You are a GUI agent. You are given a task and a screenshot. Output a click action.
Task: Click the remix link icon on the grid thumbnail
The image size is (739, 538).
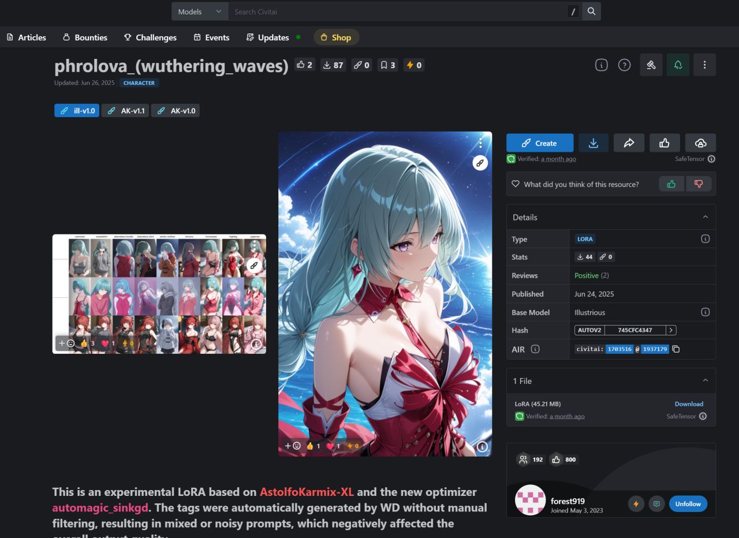pos(254,265)
